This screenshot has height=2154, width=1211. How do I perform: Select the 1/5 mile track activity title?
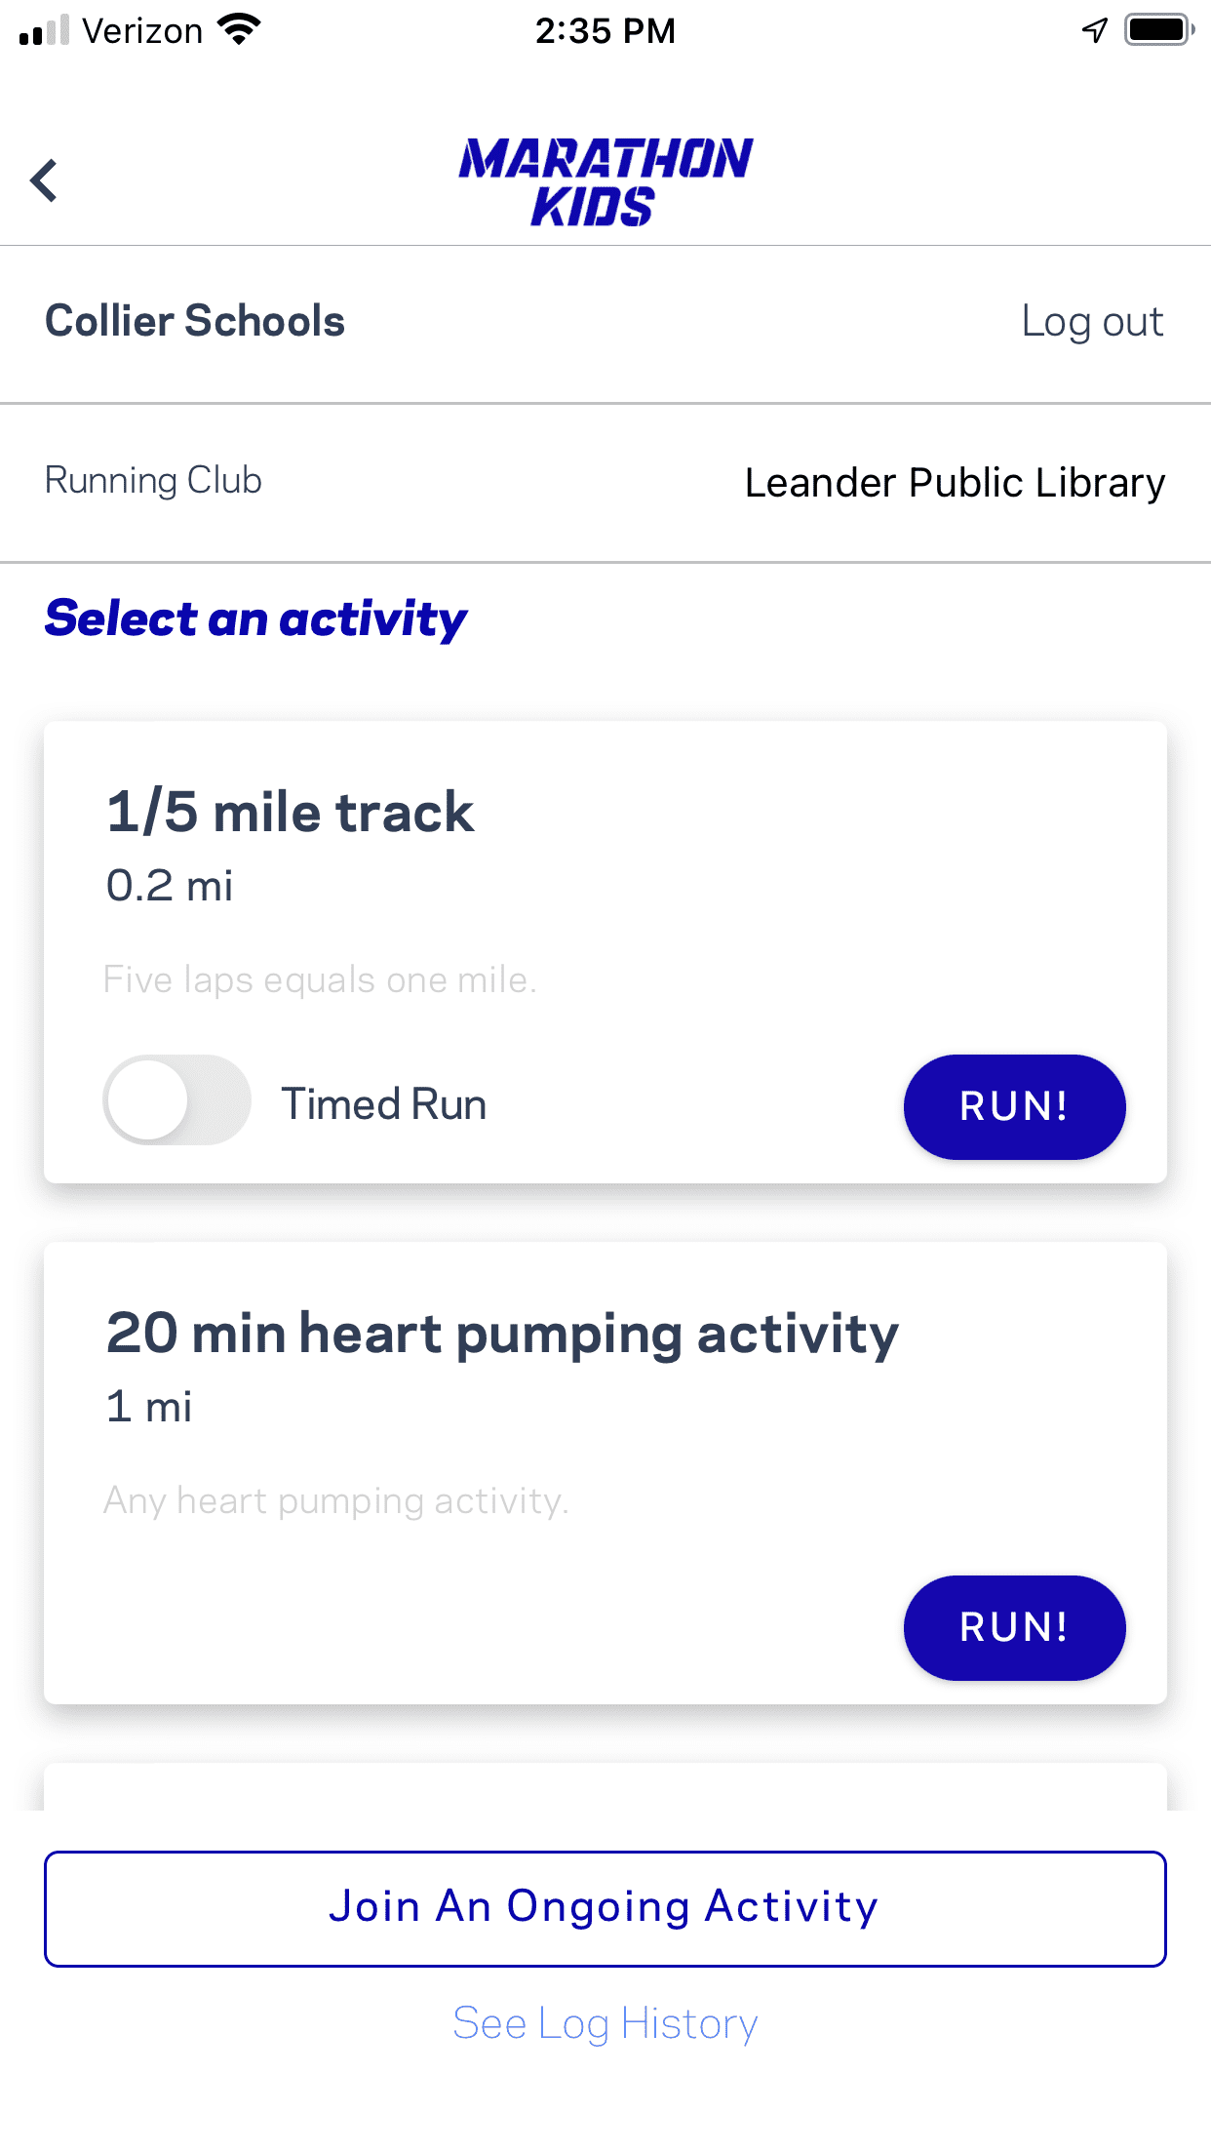pos(290,812)
